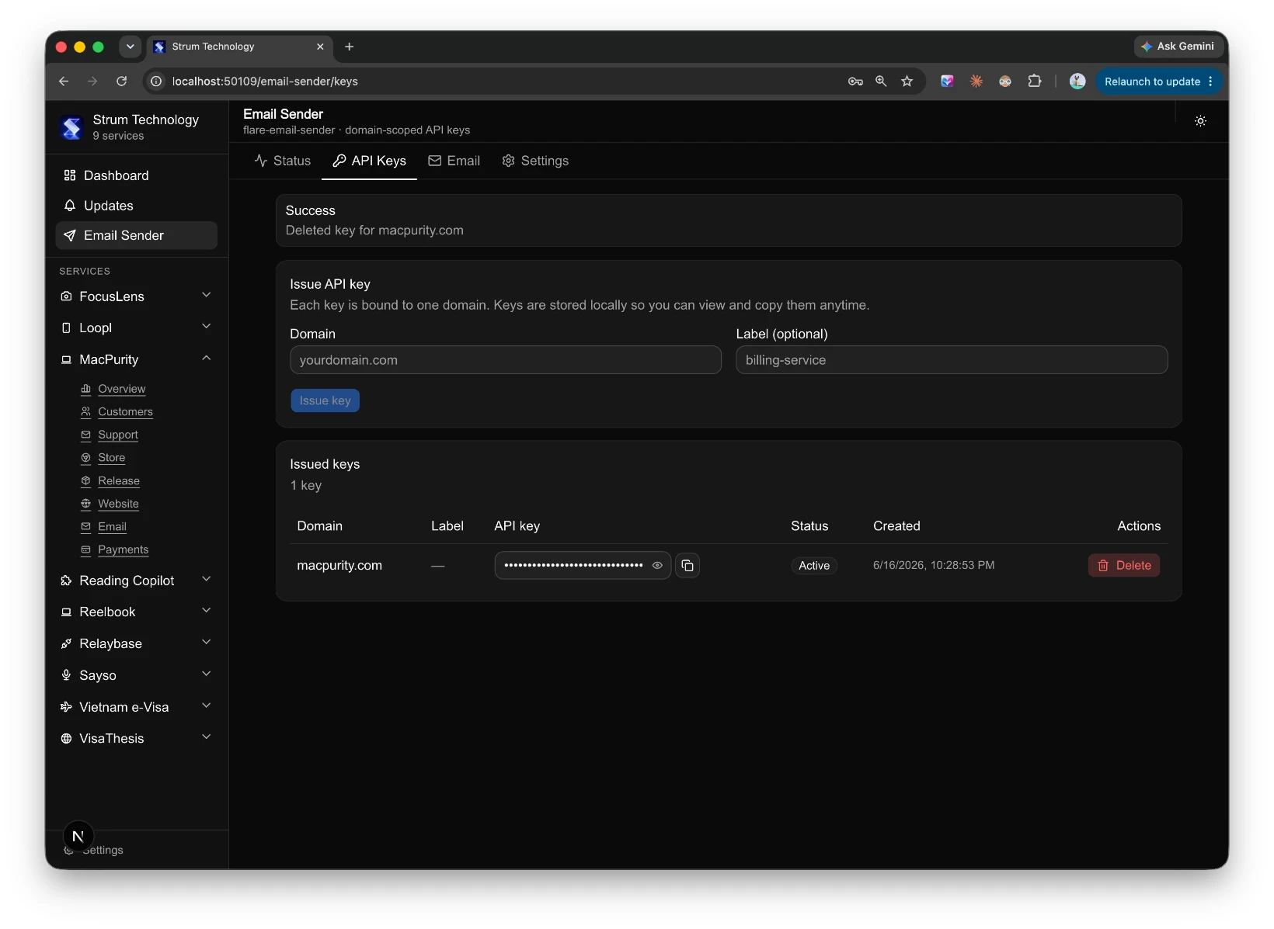Viewport: 1274px width, 929px height.
Task: Expand the VisaThesis section
Action: (x=207, y=737)
